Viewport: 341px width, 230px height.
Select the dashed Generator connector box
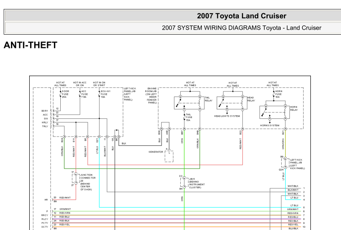pos(169,156)
